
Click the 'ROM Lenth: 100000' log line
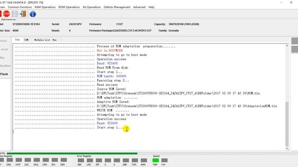pyautogui.click(x=111, y=76)
